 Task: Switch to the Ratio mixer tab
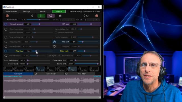tap(51, 74)
